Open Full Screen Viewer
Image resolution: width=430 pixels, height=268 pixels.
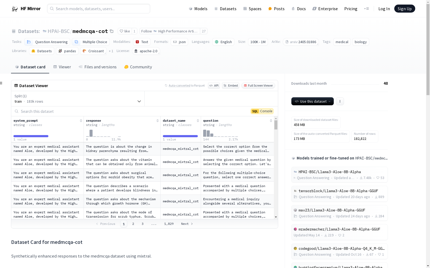258,85
